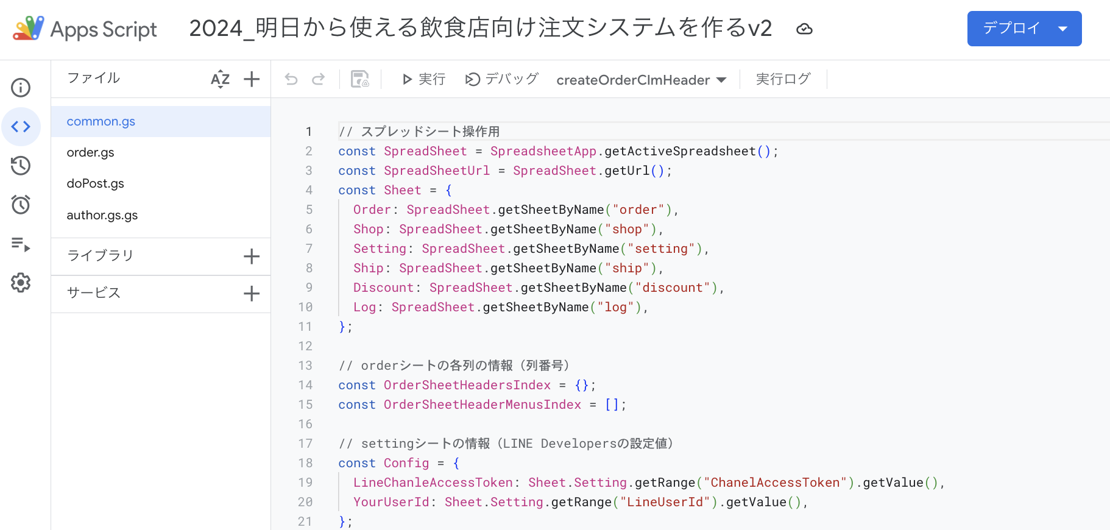Add a service with plus icon
The image size is (1110, 530).
coord(252,294)
